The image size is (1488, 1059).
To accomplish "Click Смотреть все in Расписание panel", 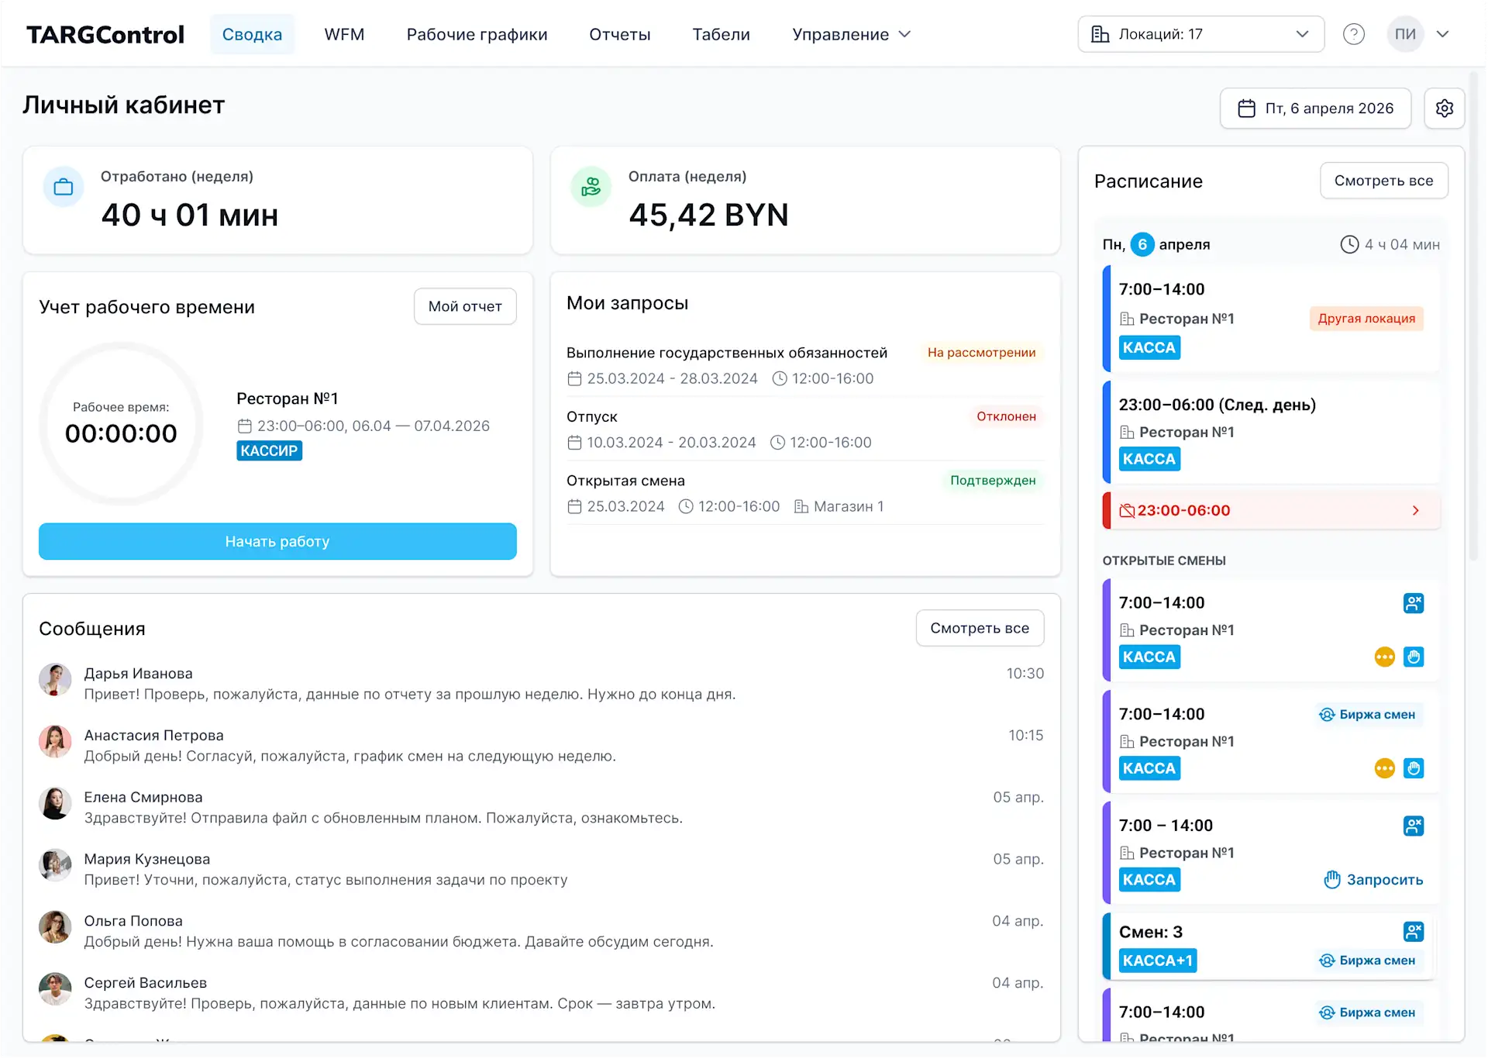I will [1384, 181].
